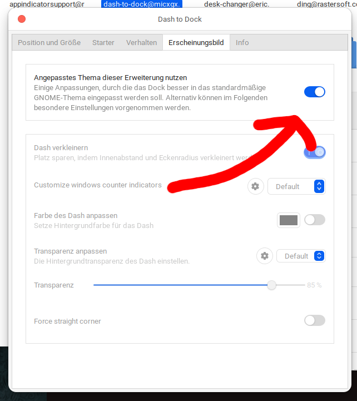
Task: Pick the grey Dash background color swatch
Action: pyautogui.click(x=289, y=220)
